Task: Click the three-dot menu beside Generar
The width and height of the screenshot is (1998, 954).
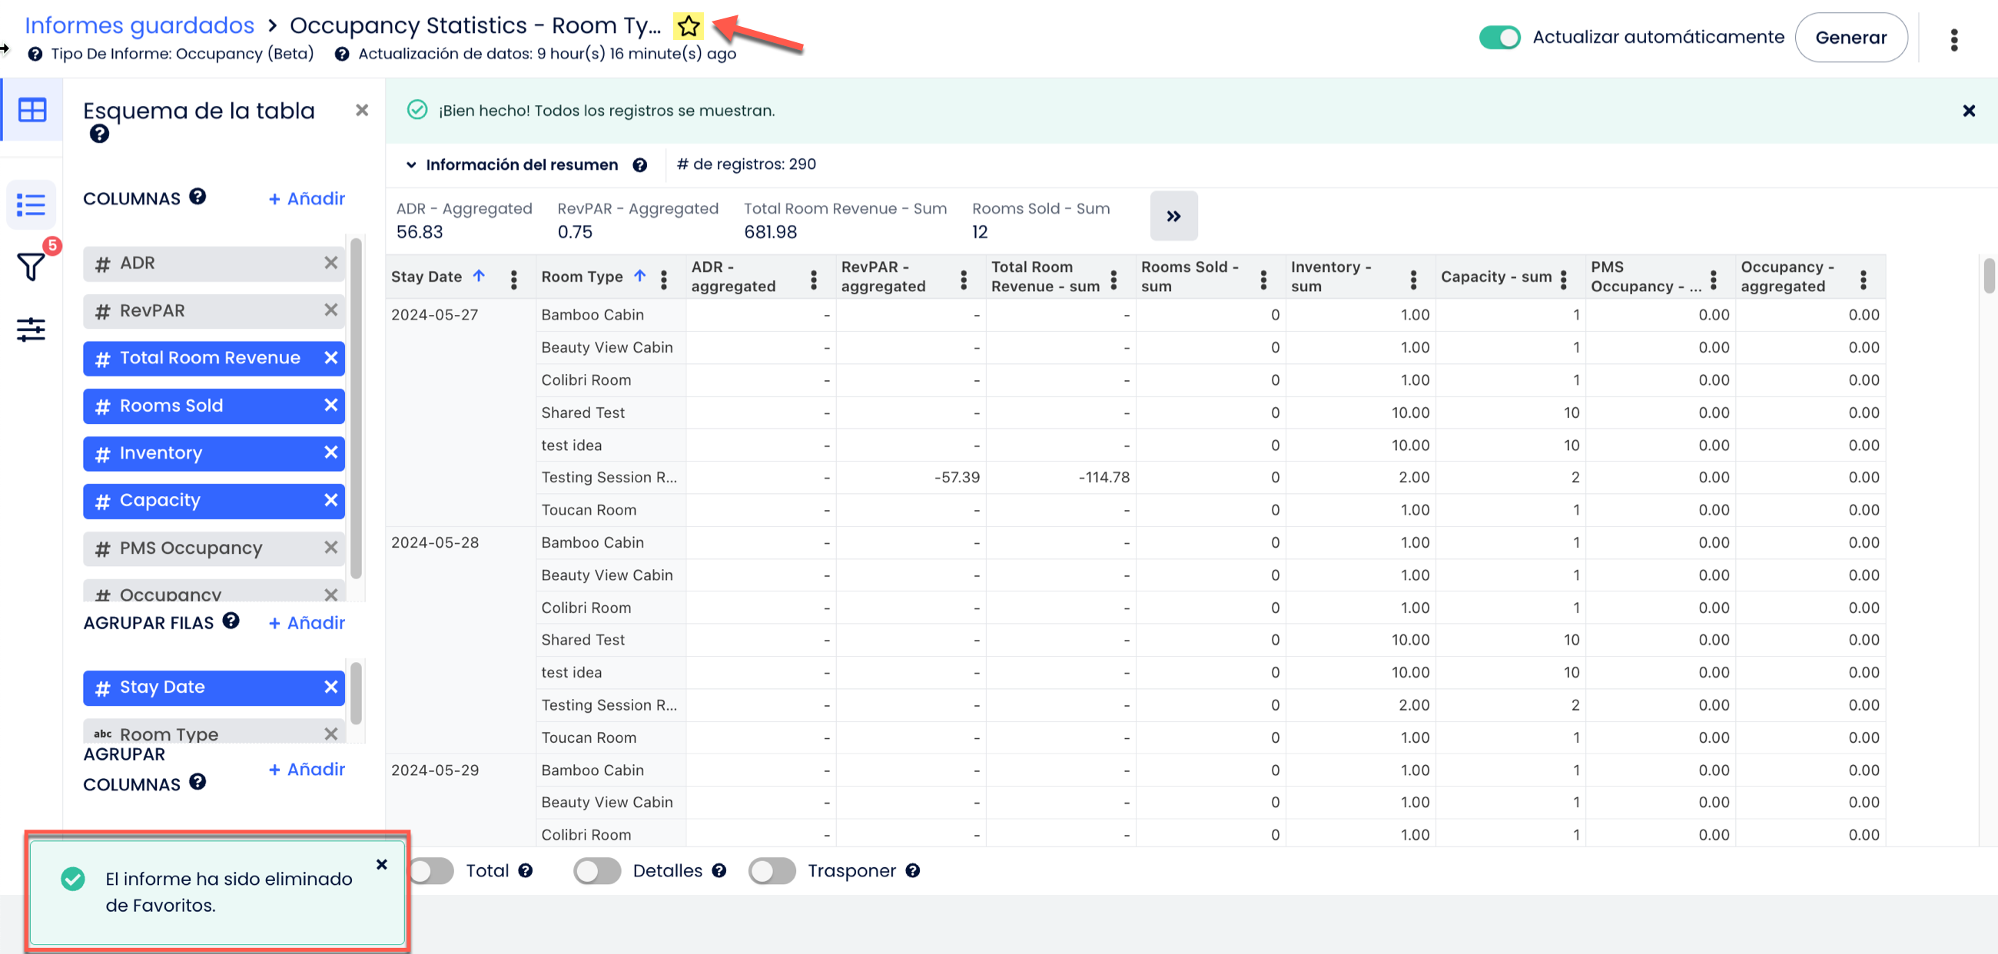Action: pyautogui.click(x=1953, y=38)
